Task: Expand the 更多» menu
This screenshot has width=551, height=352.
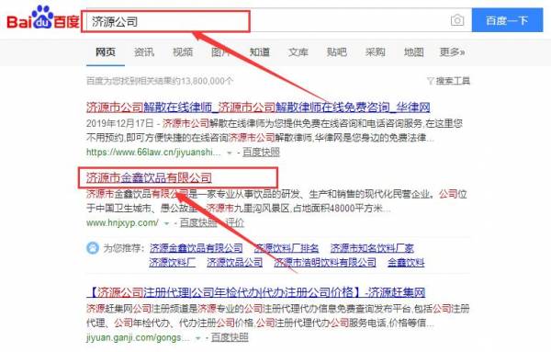Action: click(x=452, y=52)
